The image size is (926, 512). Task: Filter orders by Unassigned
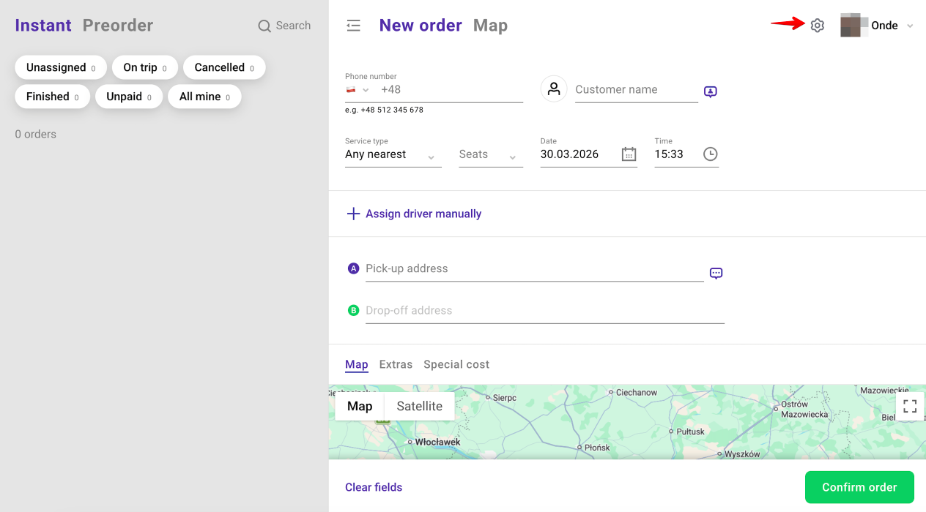click(x=61, y=67)
